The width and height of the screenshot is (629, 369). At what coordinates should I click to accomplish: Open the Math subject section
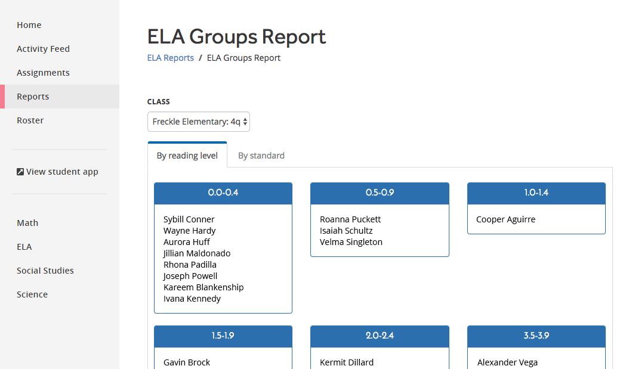[x=27, y=223]
